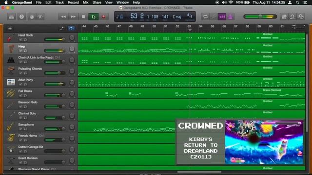Viewport: 312px width, 175px height.
Task: Open Quick Help question mark button
Action: 21,17
